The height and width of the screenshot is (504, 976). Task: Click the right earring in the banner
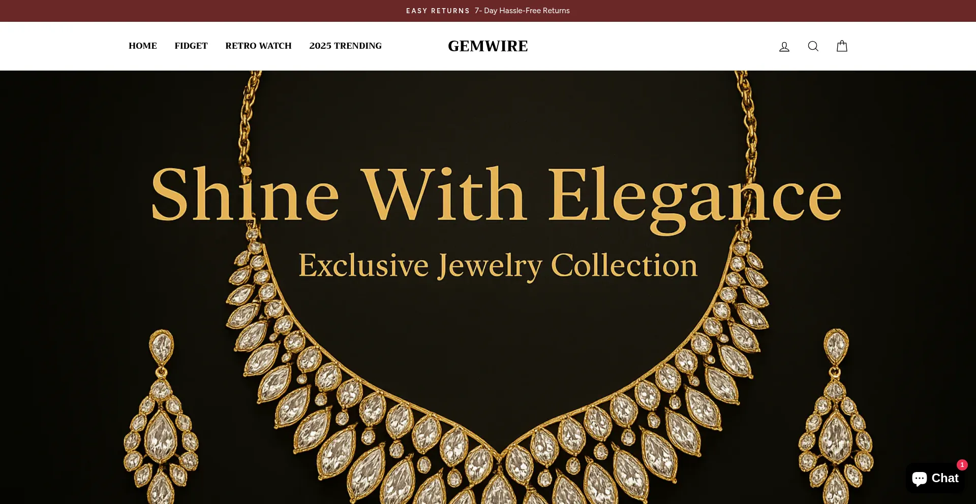[836, 416]
